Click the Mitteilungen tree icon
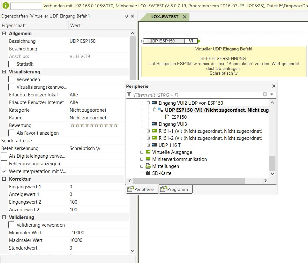308x263 pixels. tap(148, 166)
